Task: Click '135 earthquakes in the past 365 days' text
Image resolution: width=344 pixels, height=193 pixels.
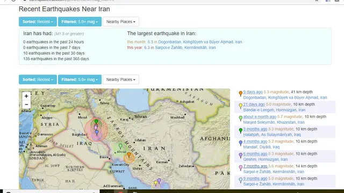Action: pos(56,59)
